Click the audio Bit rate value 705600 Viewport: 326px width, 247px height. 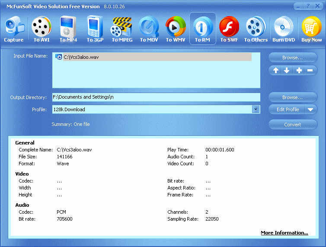[x=64, y=219]
